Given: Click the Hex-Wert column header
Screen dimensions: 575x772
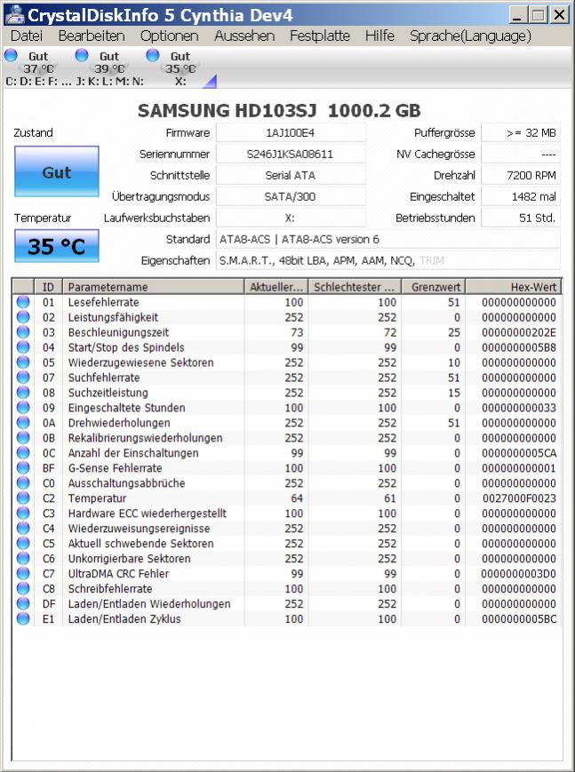Looking at the screenshot, I should [x=514, y=287].
